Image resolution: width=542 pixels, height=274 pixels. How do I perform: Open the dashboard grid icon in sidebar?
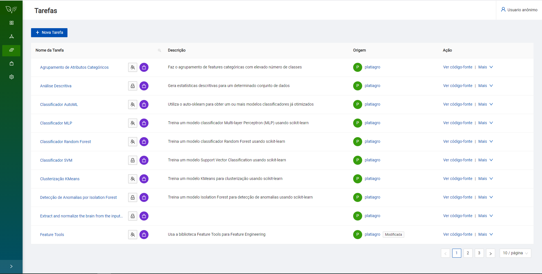pyautogui.click(x=12, y=23)
